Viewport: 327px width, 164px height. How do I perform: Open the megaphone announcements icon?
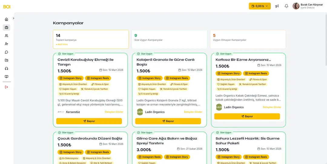[277, 6]
